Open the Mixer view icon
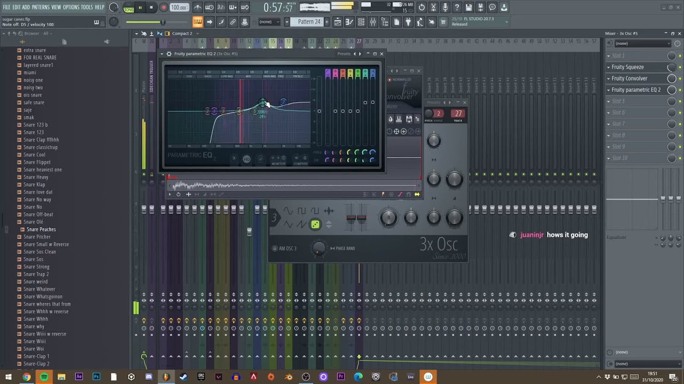The height and width of the screenshot is (384, 684). pos(373,22)
